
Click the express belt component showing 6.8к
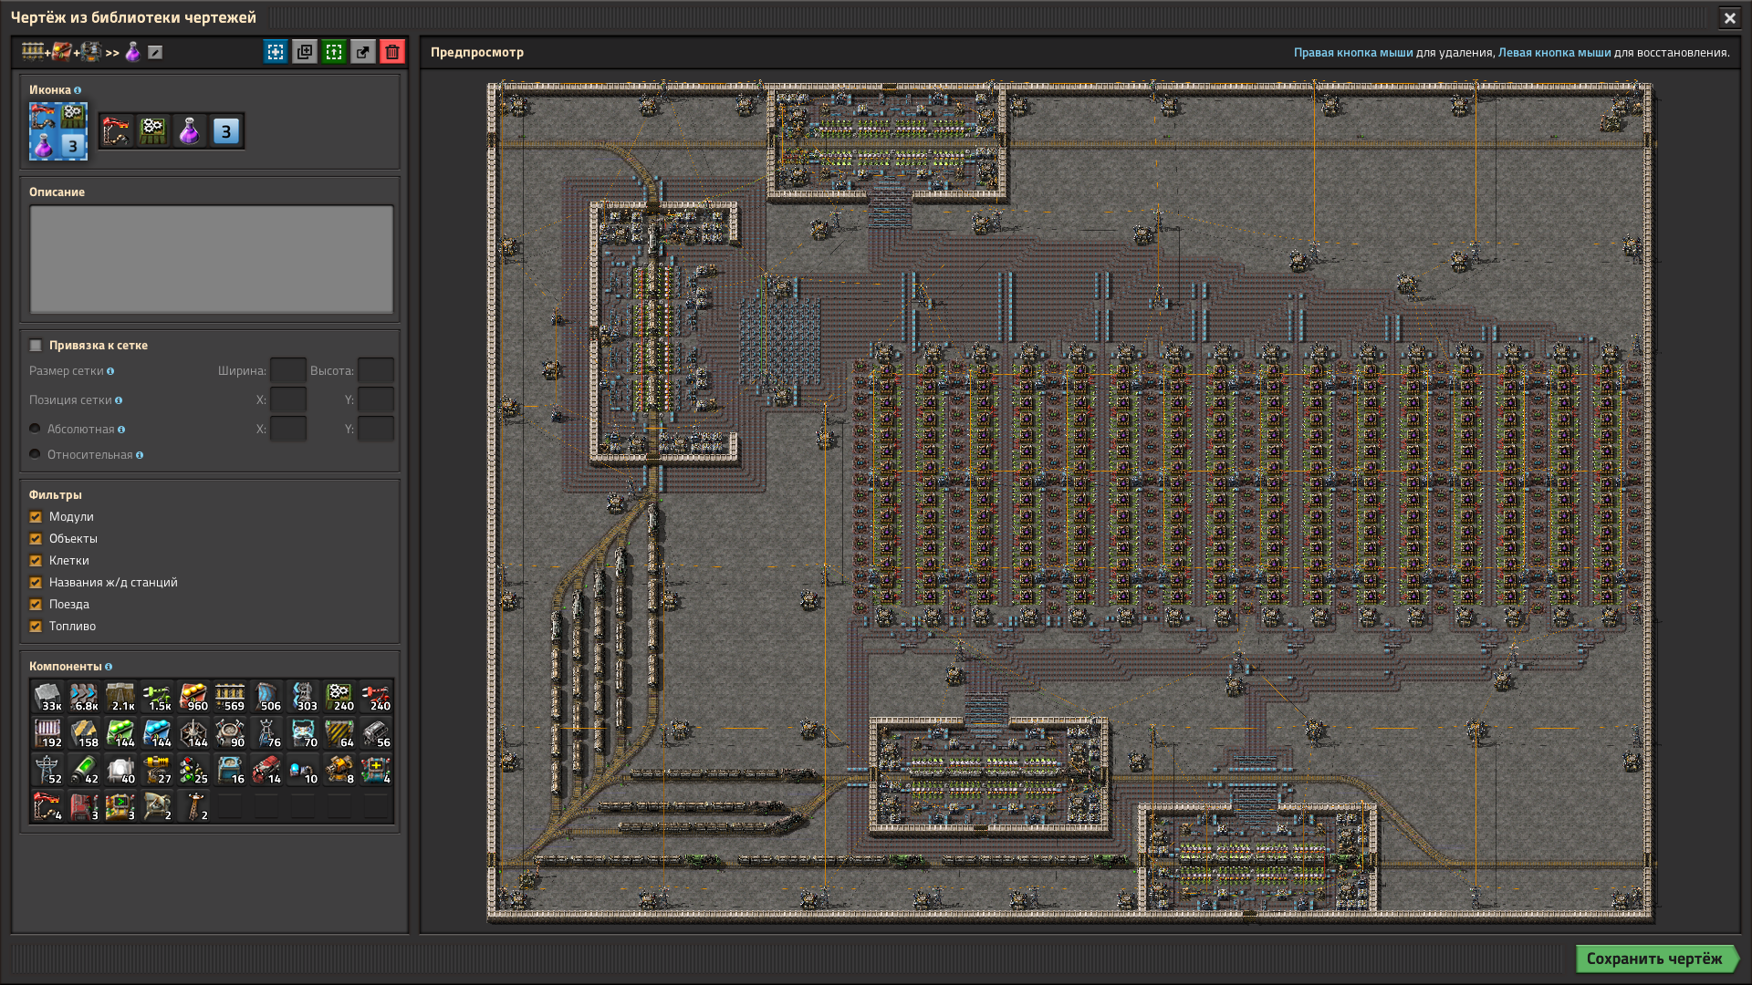(x=84, y=697)
